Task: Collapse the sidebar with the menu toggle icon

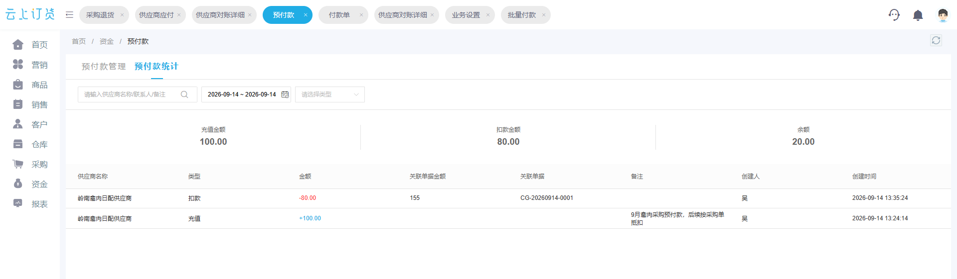Action: [69, 15]
